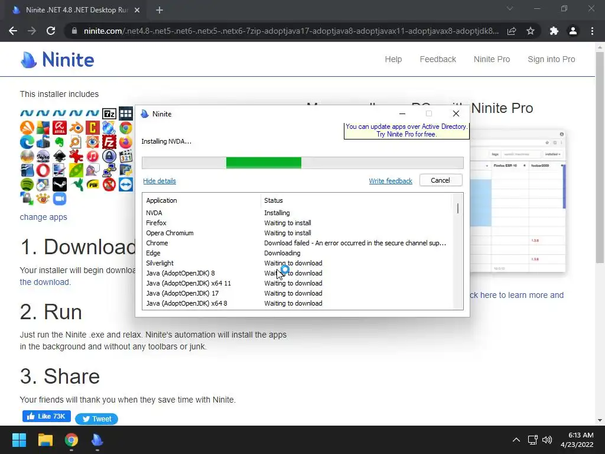The width and height of the screenshot is (605, 454).
Task: Click Hide details in Ninite installer
Action: (x=160, y=181)
